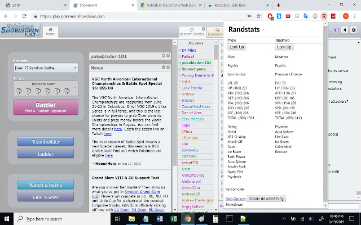Screen dimensions: 361x225
Task: Click the Google Translate extension icon
Action: click(306, 16)
